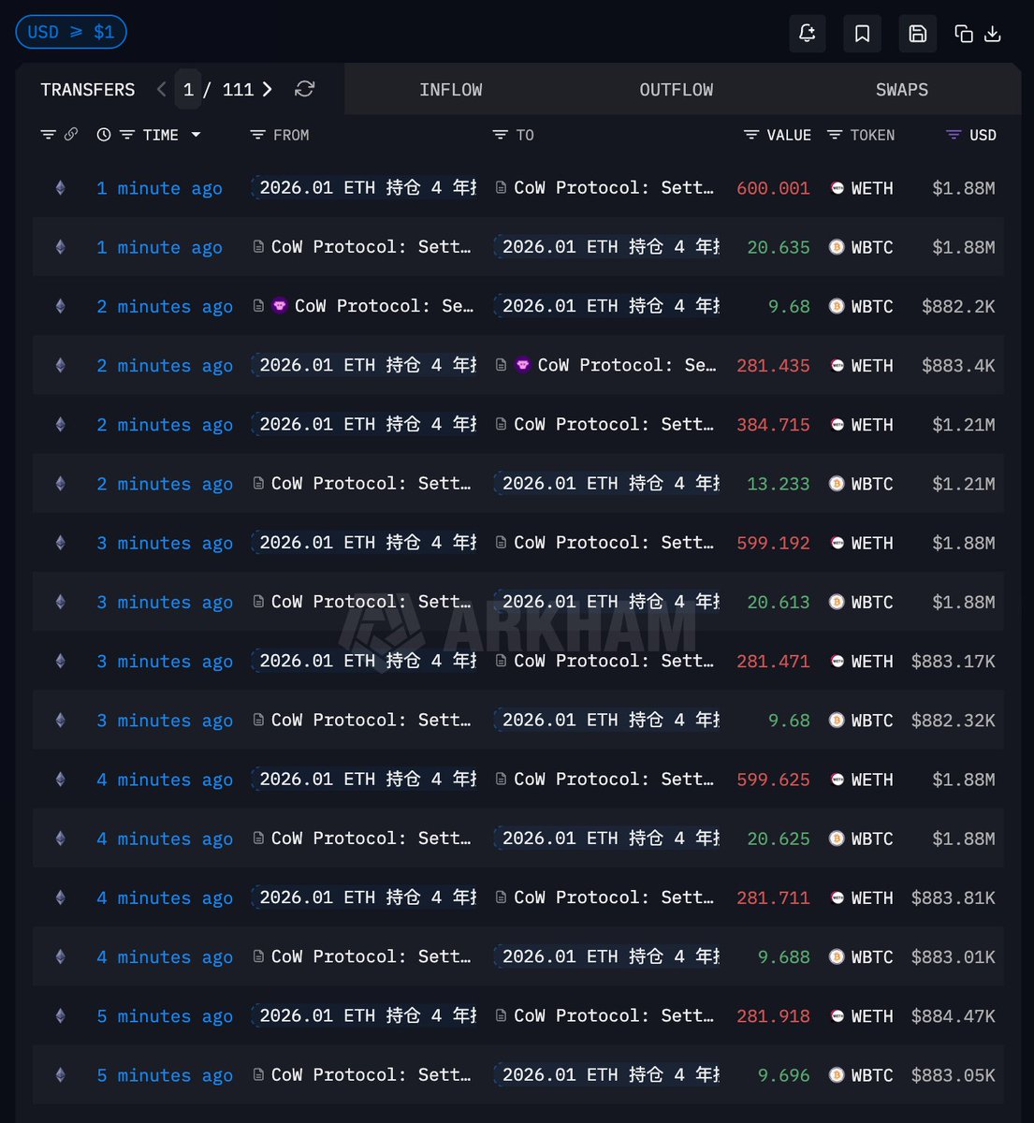Open the TOKEN column filter
The image size is (1034, 1123).
(x=835, y=135)
